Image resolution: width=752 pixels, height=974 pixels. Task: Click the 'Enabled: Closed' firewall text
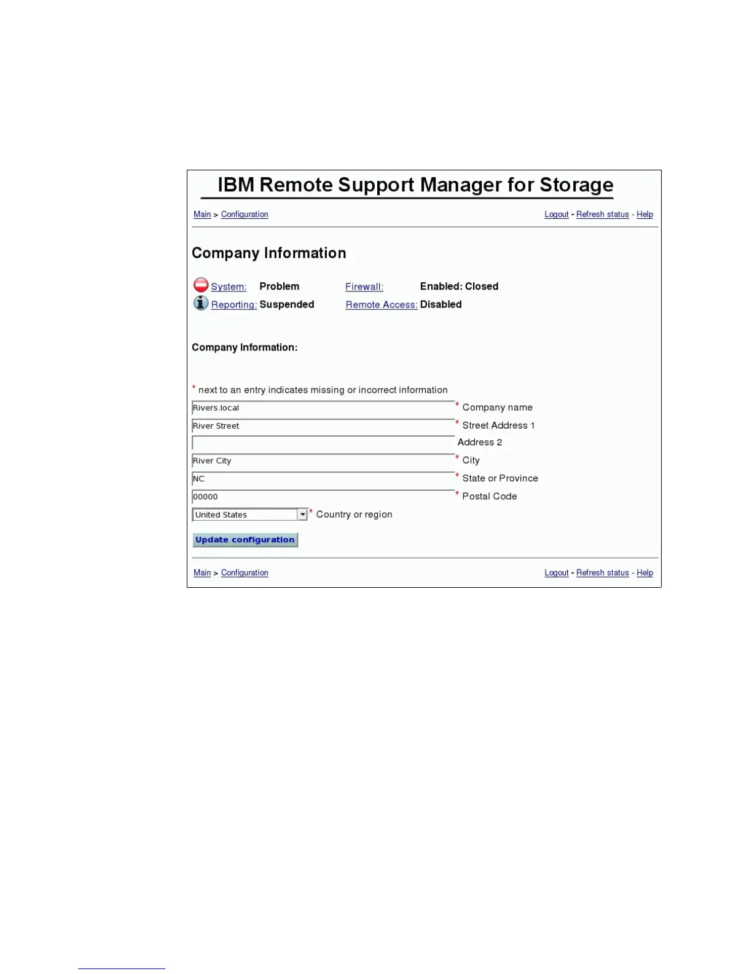coord(459,287)
